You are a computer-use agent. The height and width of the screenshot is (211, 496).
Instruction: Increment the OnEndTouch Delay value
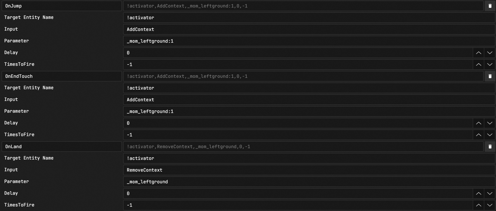click(x=478, y=123)
